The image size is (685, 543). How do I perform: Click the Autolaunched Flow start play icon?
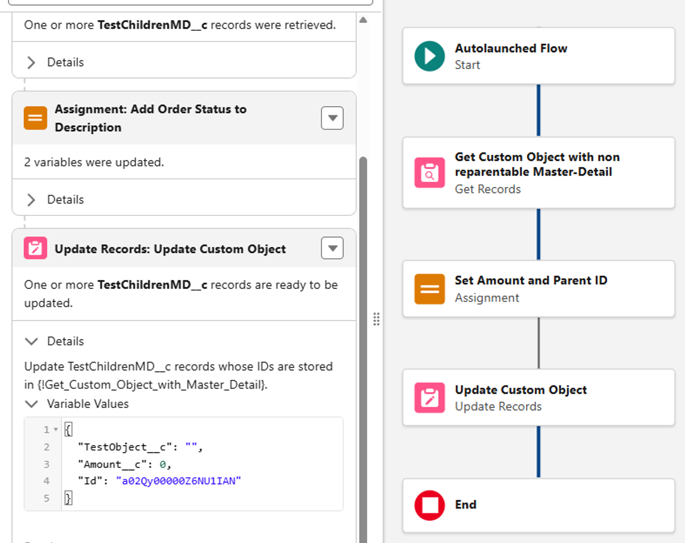pyautogui.click(x=430, y=56)
